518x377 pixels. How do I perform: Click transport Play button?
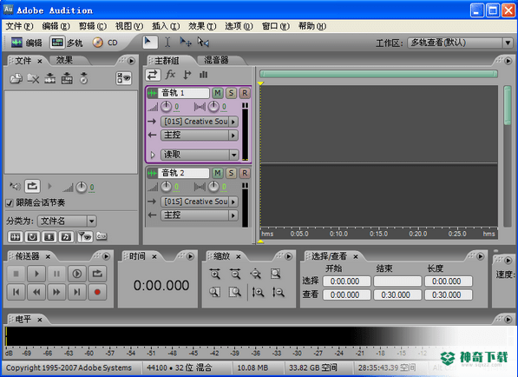[x=36, y=274]
